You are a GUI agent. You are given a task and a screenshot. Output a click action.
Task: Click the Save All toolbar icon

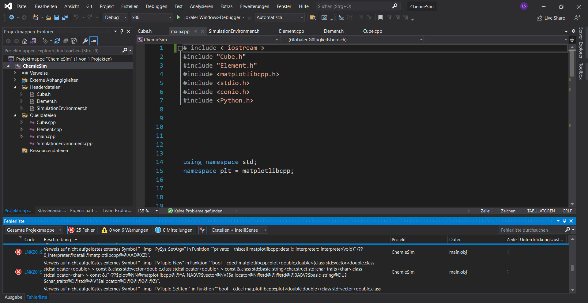point(65,17)
